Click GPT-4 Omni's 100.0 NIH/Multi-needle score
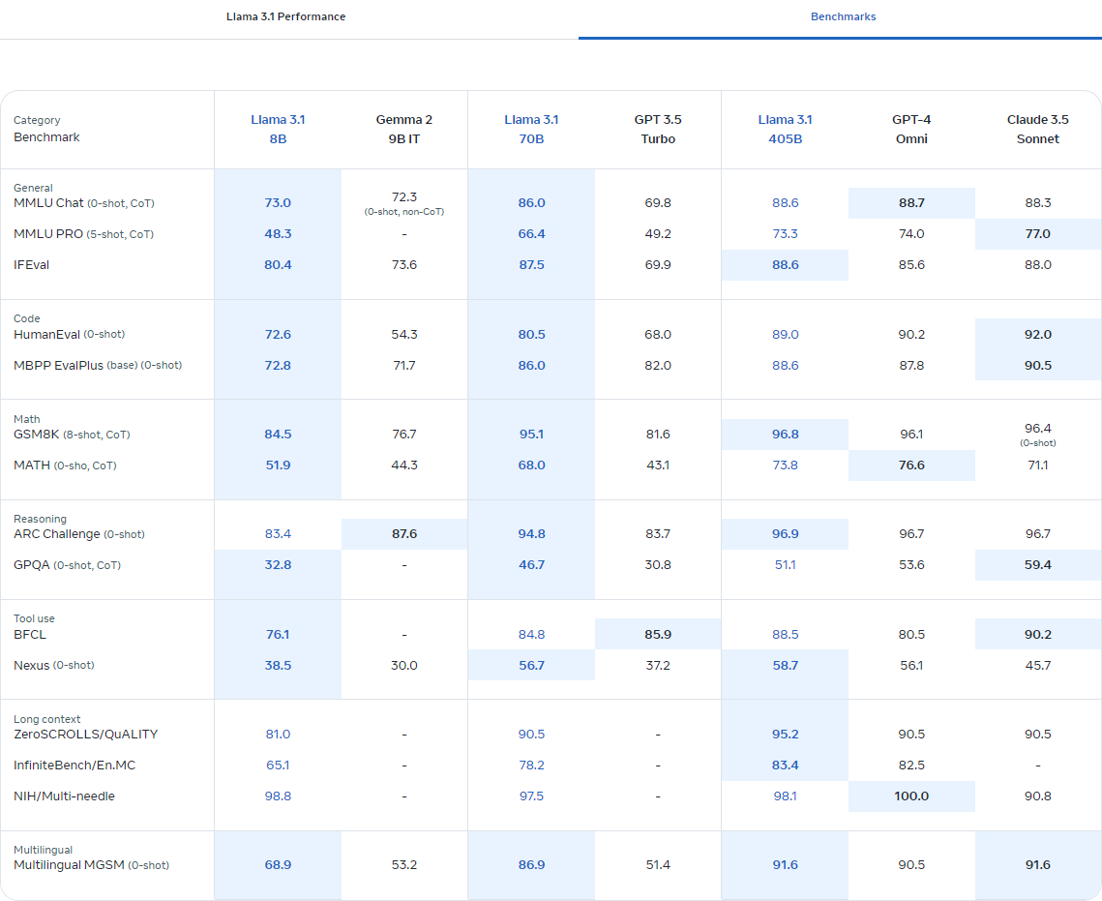Screen dimensions: 1102x901 pos(911,796)
